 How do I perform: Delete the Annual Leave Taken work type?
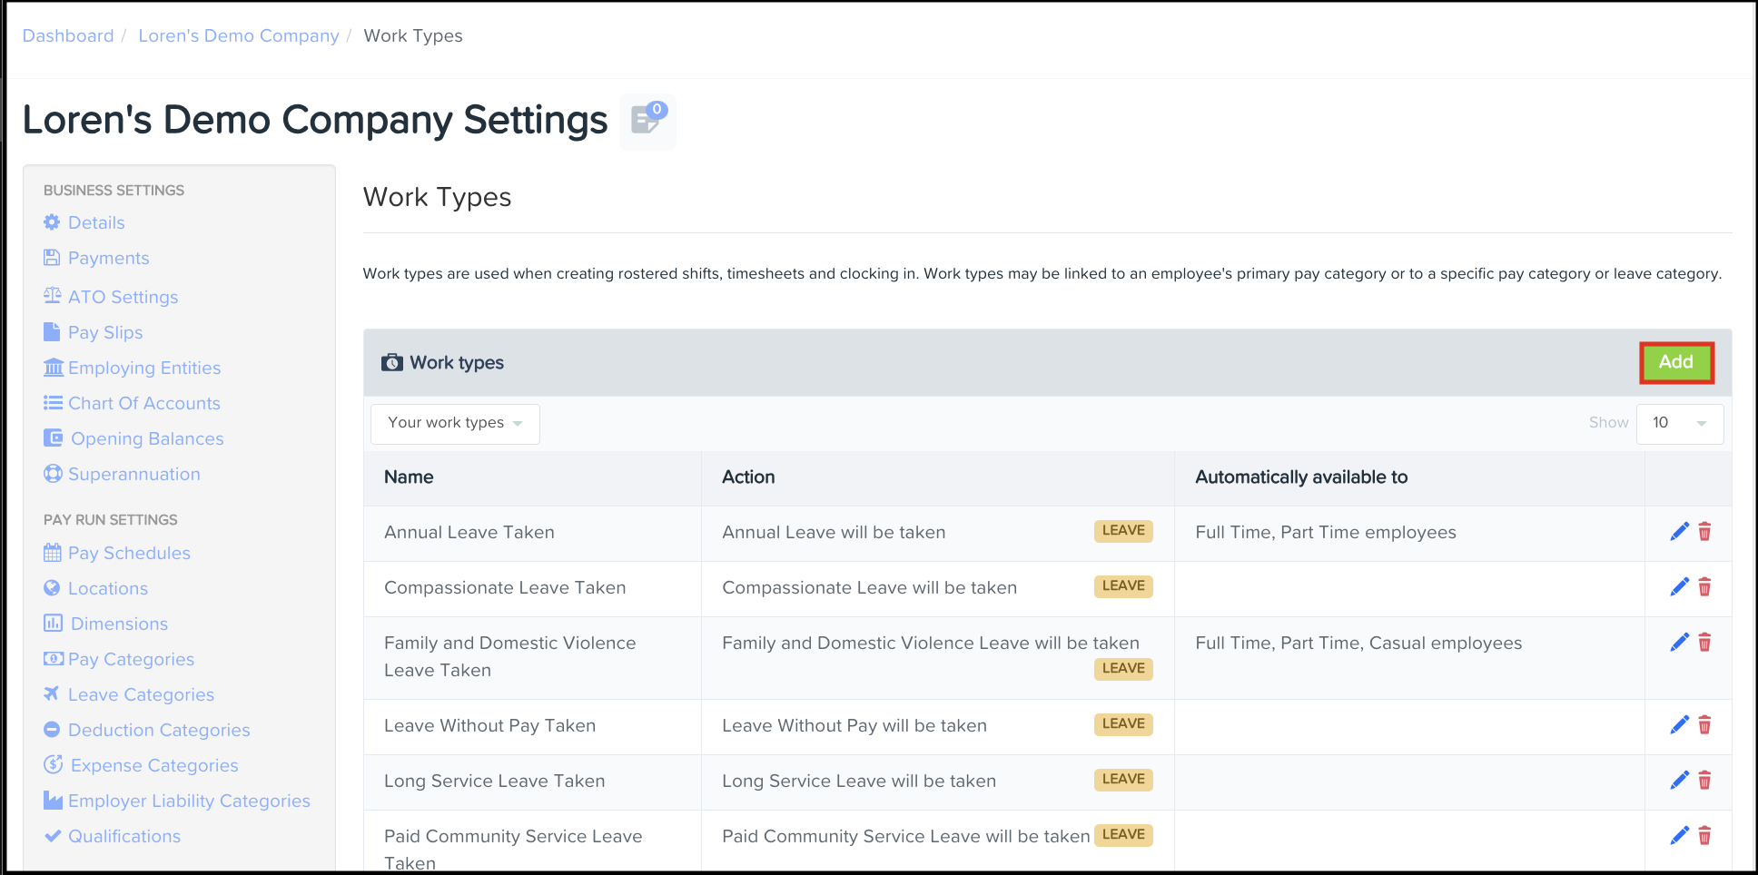tap(1704, 532)
